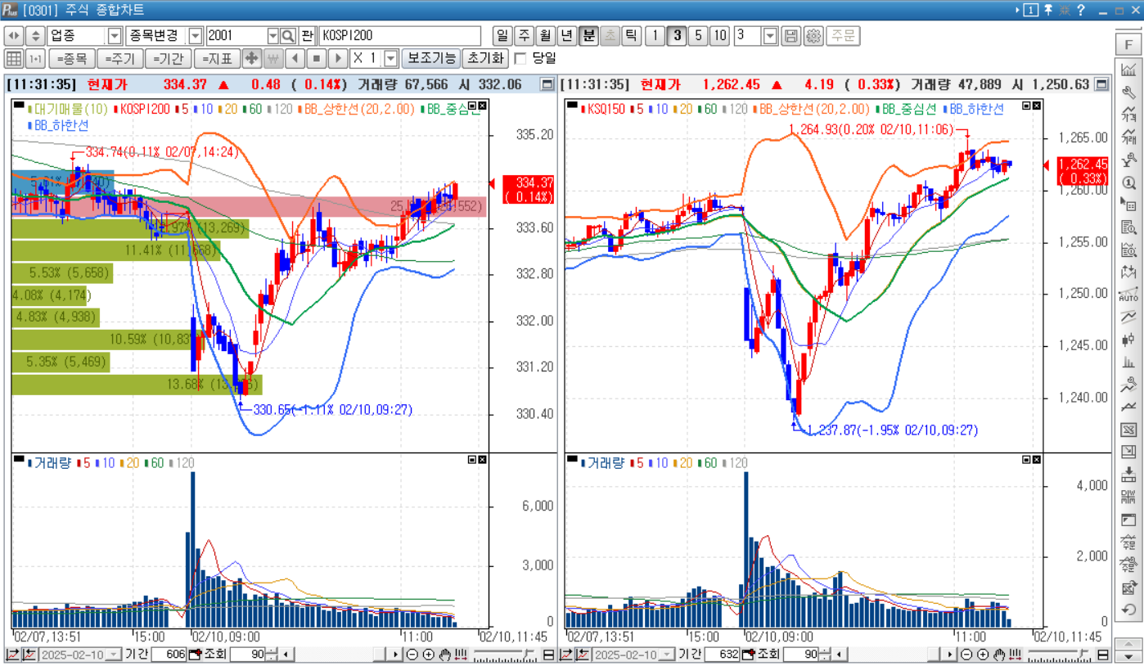
Task: Click the 1+1 chart compare icon
Action: pyautogui.click(x=35, y=59)
